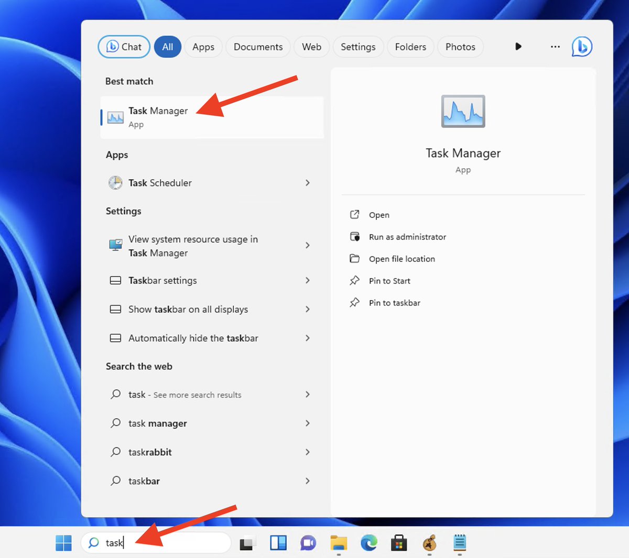Expand Show taskbar on all displays chevron

coord(308,309)
